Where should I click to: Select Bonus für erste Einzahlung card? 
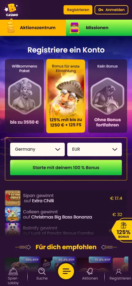pos(66,96)
